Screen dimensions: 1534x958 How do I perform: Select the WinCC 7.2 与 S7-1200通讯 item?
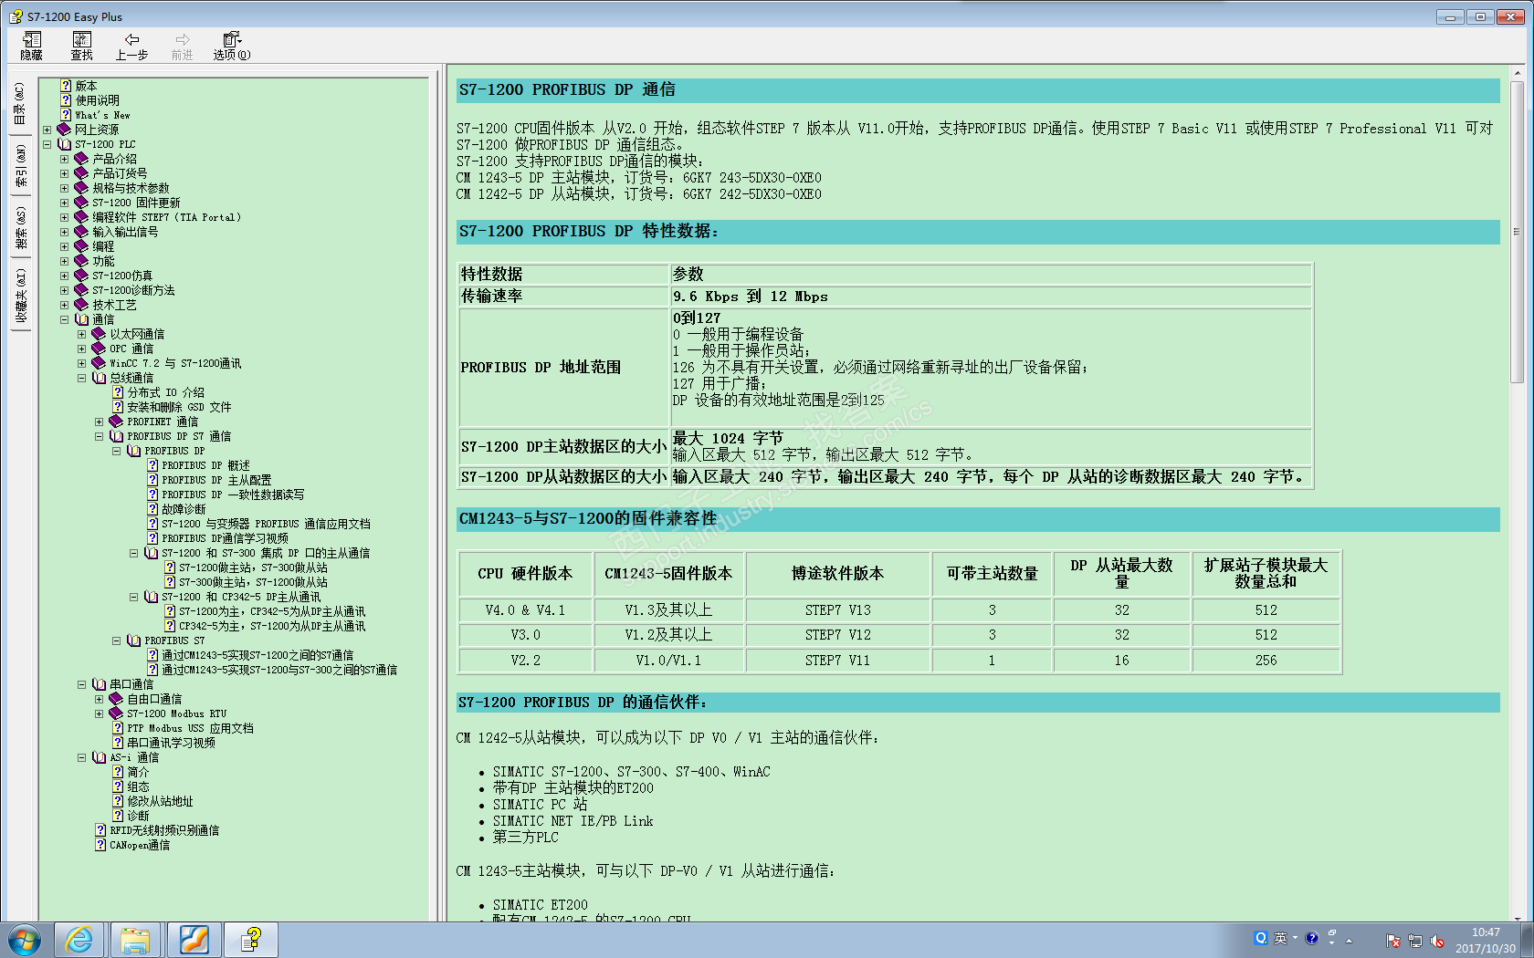[175, 363]
